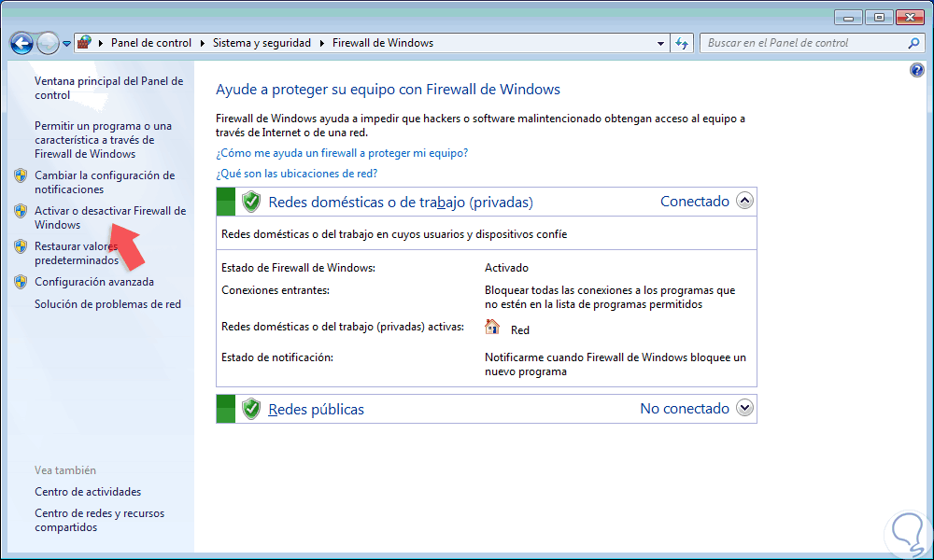Minimize the Firewall de Windows window
This screenshot has height=560, width=934.
pyautogui.click(x=849, y=17)
